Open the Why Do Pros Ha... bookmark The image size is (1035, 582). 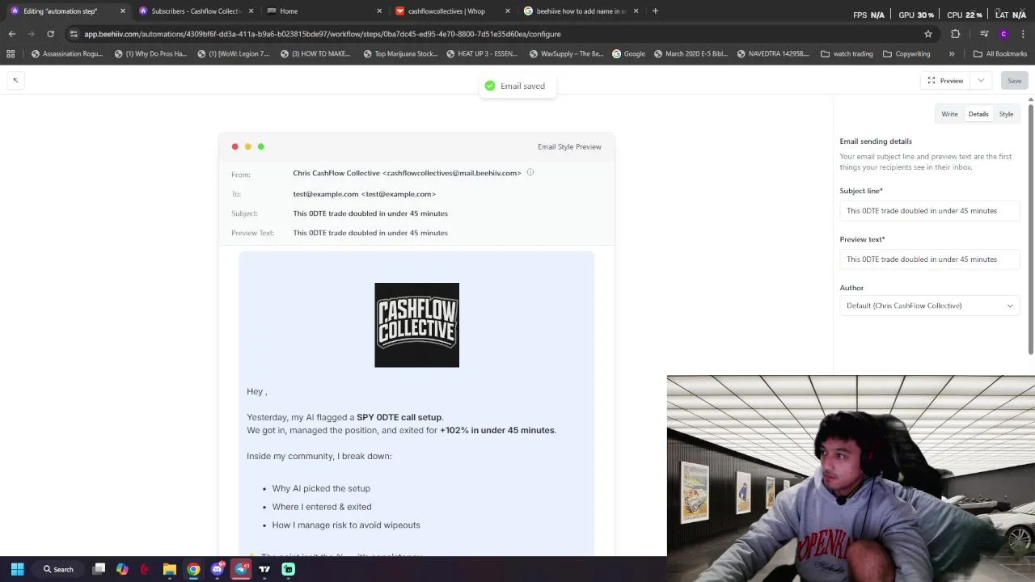click(151, 53)
